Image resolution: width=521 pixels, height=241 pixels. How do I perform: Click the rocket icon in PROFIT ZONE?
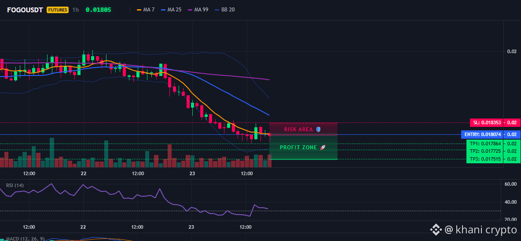click(x=323, y=147)
